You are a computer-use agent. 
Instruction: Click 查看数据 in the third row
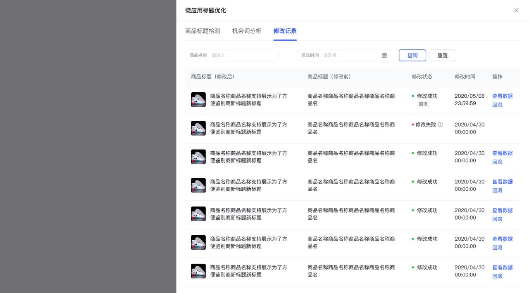[x=502, y=153]
